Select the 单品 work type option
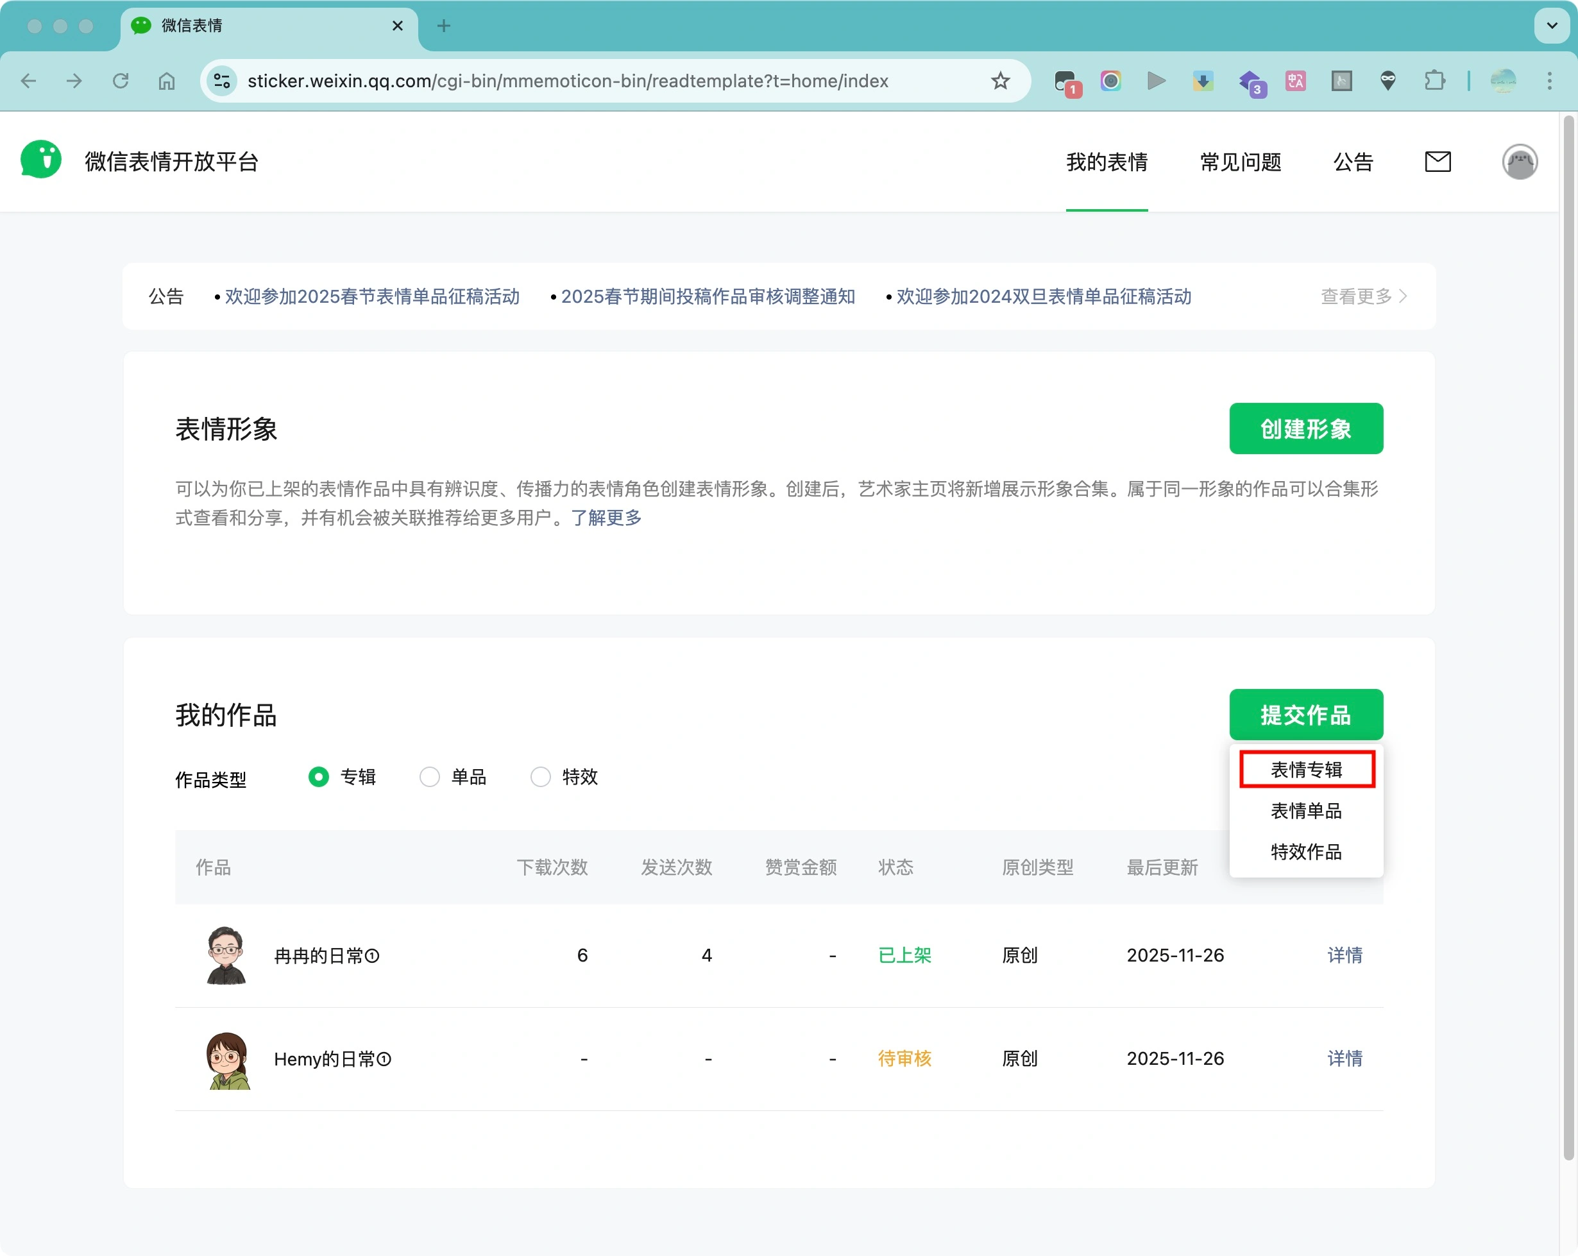This screenshot has height=1256, width=1578. point(430,777)
